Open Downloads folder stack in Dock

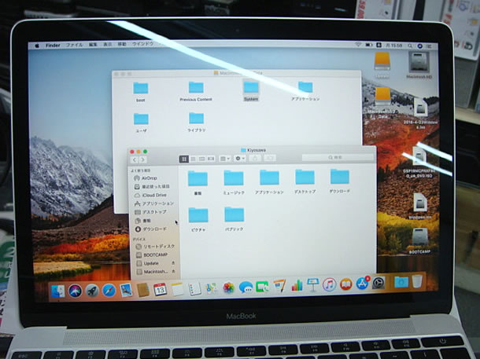tap(401, 282)
